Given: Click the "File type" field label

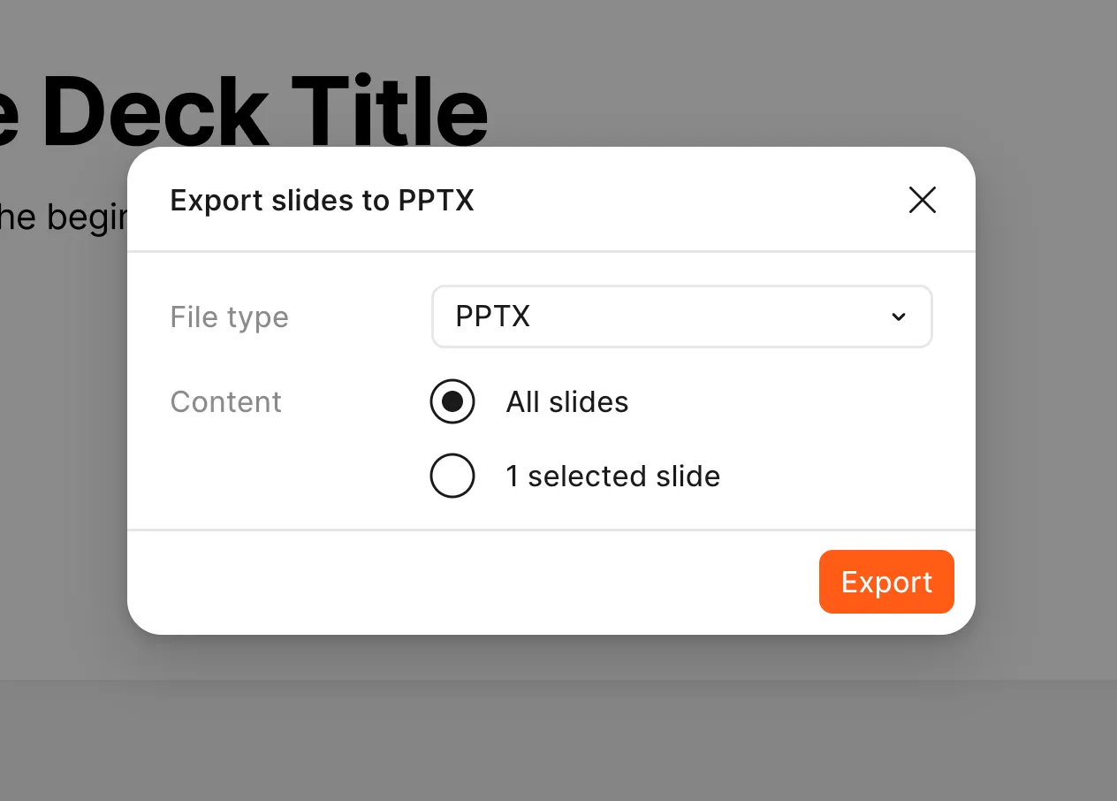Looking at the screenshot, I should click(x=229, y=317).
